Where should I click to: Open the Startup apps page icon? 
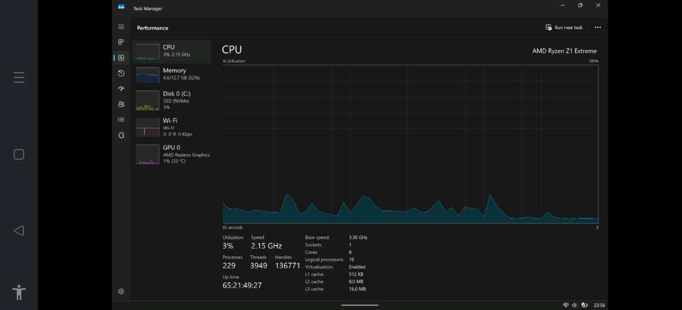(121, 89)
